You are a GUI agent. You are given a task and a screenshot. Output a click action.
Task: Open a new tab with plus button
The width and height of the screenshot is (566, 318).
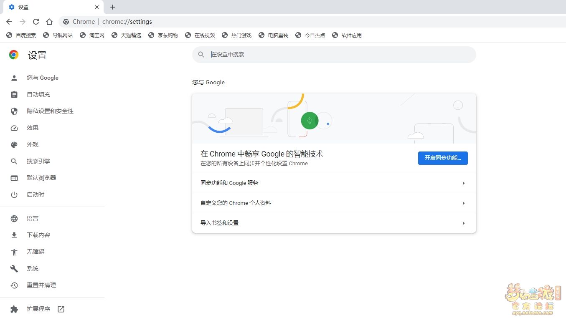[113, 7]
